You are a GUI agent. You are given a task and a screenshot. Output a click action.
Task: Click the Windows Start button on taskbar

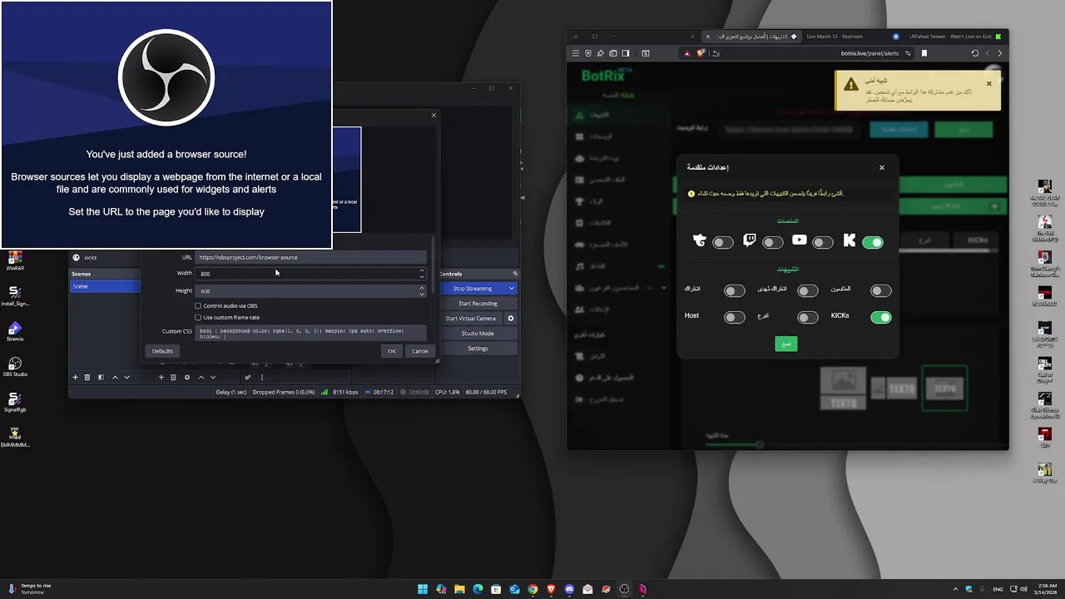423,589
